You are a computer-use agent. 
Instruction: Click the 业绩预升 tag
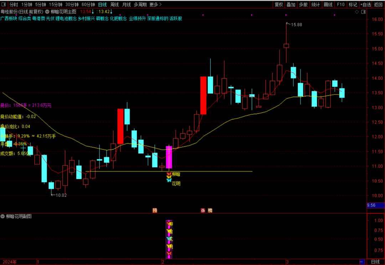point(138,19)
